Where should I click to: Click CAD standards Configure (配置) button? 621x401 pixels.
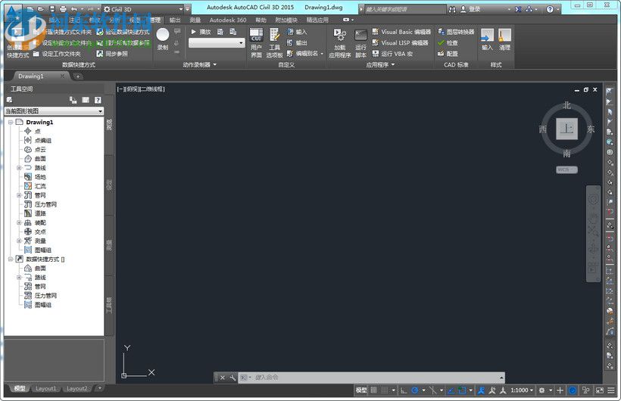pyautogui.click(x=448, y=54)
